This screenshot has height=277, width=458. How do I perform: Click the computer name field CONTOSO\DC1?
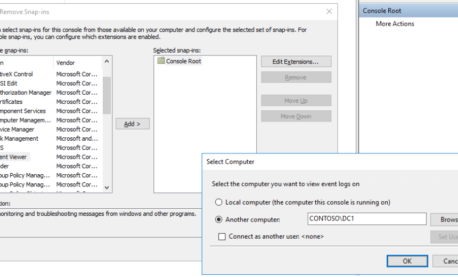[367, 219]
